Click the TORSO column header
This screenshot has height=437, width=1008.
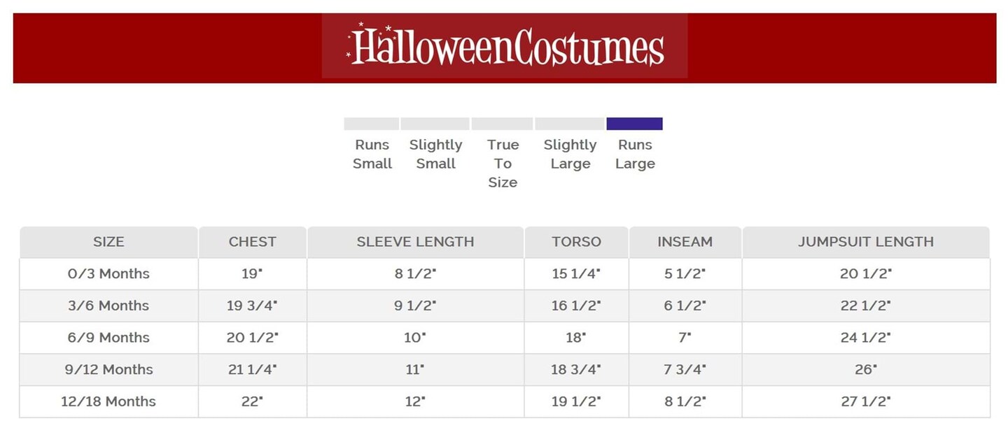click(576, 242)
